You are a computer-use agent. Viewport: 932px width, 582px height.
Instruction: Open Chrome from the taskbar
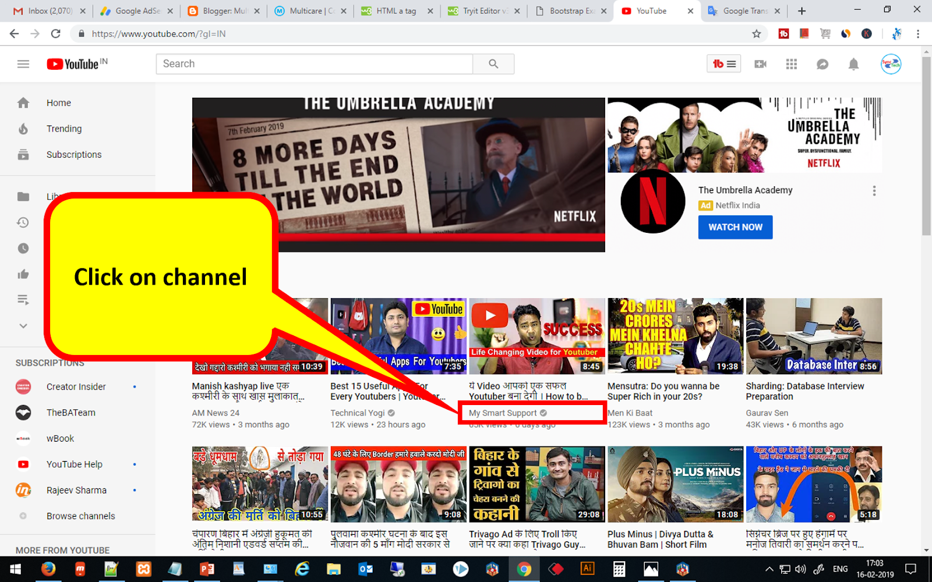coord(524,569)
